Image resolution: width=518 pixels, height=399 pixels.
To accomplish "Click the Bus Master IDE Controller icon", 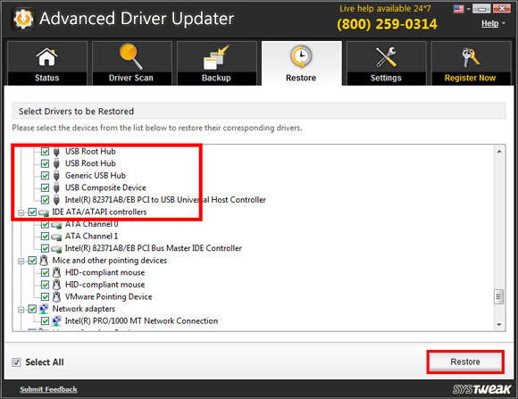I will coord(56,248).
